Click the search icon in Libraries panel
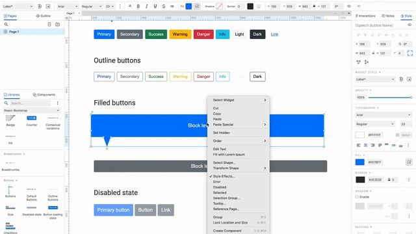This screenshot has width=416, height=234. click(x=6, y=103)
